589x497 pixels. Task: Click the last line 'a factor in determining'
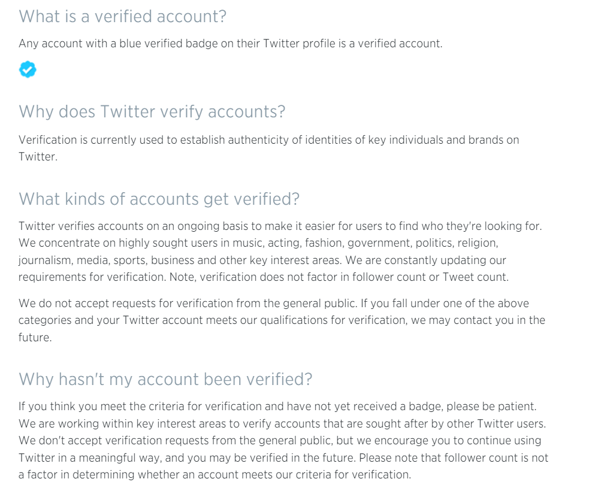tap(215, 475)
